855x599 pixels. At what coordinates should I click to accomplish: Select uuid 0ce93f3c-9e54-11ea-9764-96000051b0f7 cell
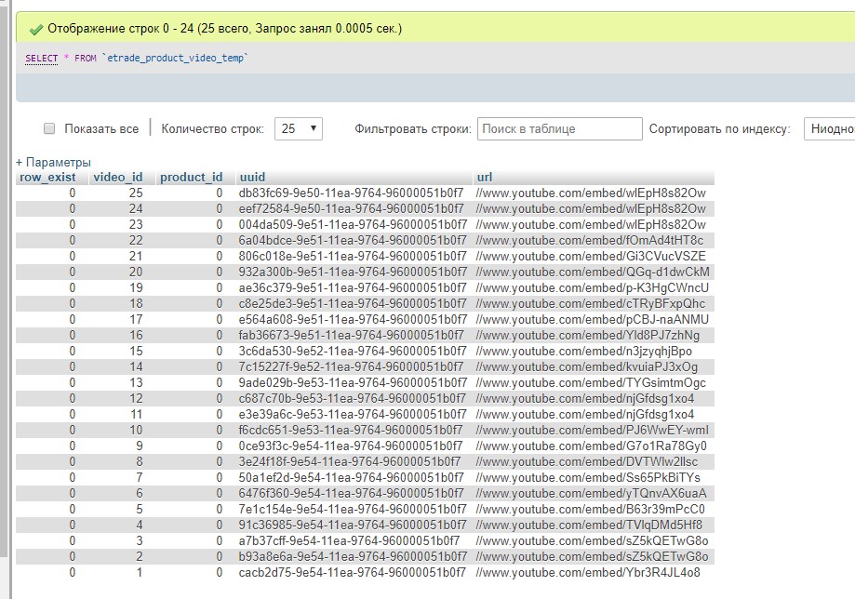click(351, 446)
